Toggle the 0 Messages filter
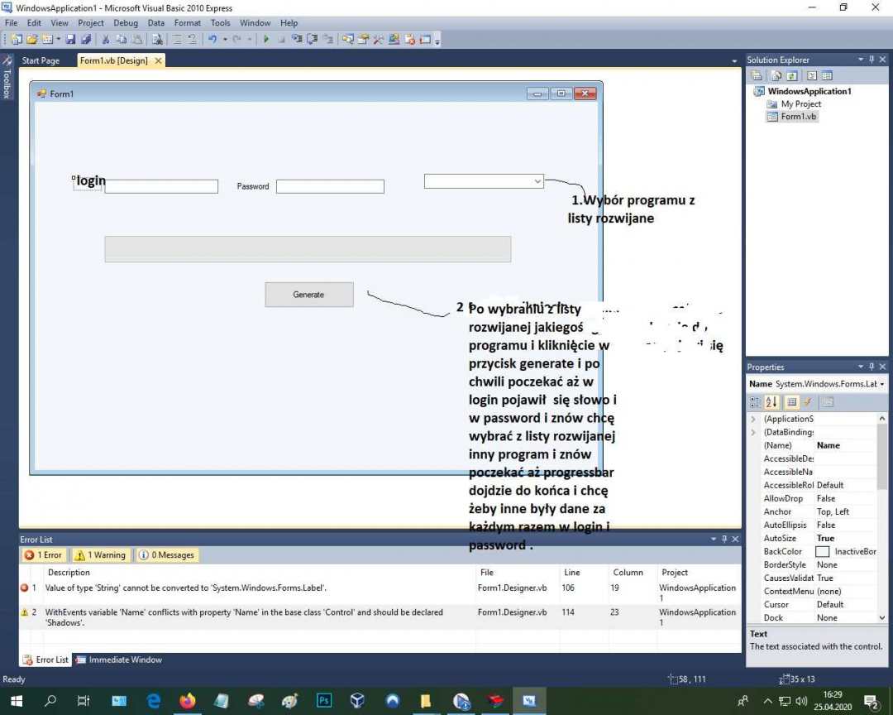893x715 pixels. pos(167,555)
